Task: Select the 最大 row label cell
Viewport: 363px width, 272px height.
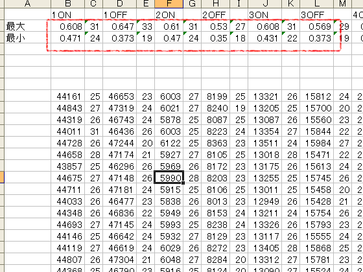Action: [27, 27]
